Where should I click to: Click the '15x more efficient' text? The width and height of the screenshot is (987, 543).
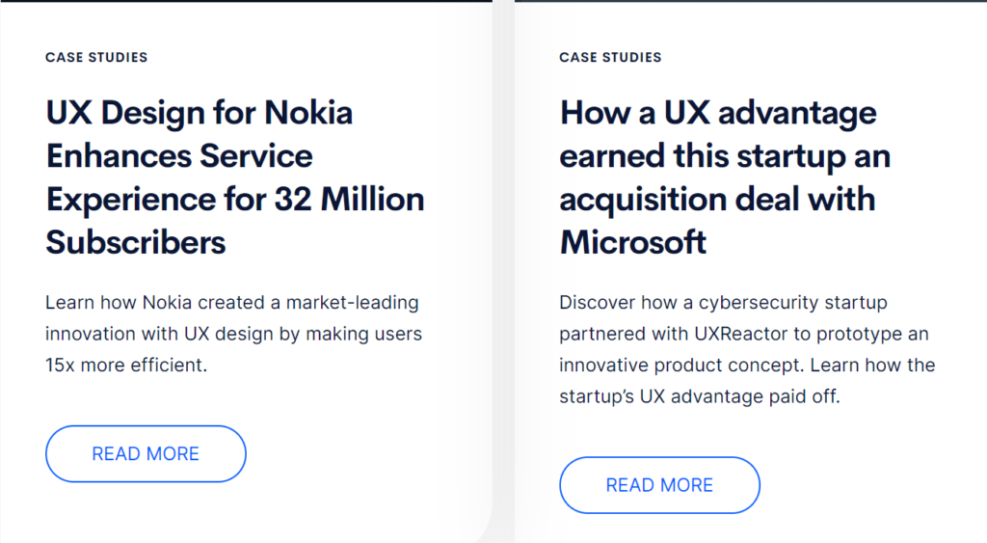pyautogui.click(x=126, y=366)
